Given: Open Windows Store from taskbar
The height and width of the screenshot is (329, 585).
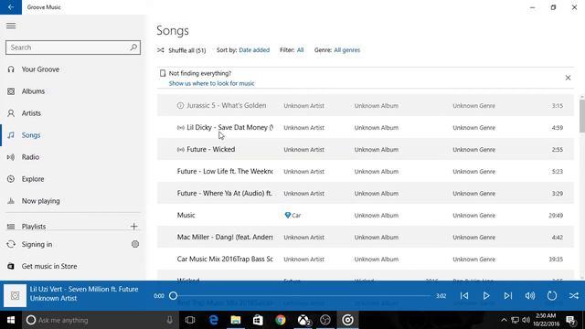Looking at the screenshot, I should (258, 320).
